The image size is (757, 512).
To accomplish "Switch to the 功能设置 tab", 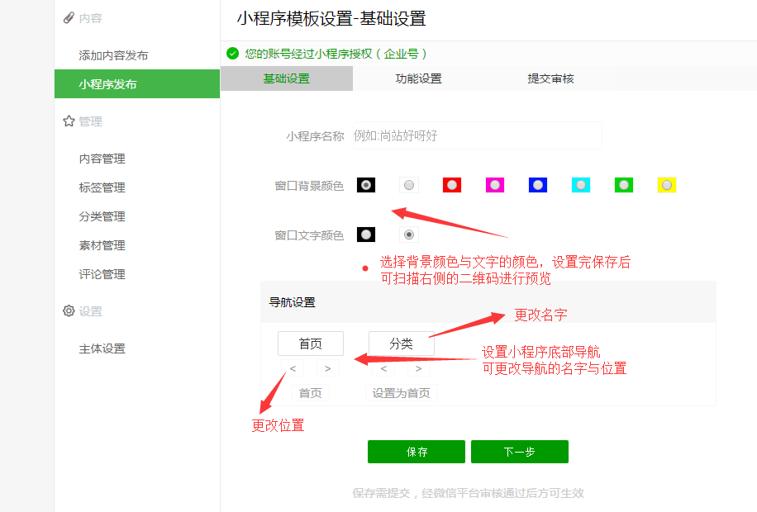I will pyautogui.click(x=418, y=78).
